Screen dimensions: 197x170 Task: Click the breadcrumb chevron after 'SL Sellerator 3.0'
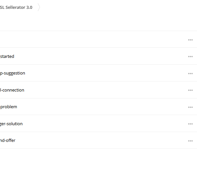point(39,7)
